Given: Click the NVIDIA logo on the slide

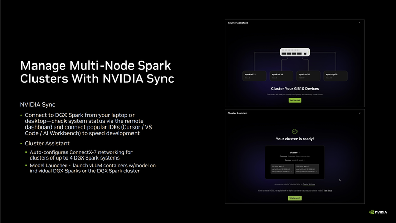Looking at the screenshot, I should (378, 212).
